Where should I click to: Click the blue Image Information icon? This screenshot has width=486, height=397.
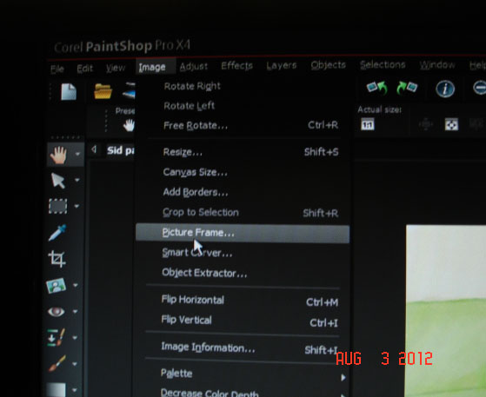tap(445, 89)
